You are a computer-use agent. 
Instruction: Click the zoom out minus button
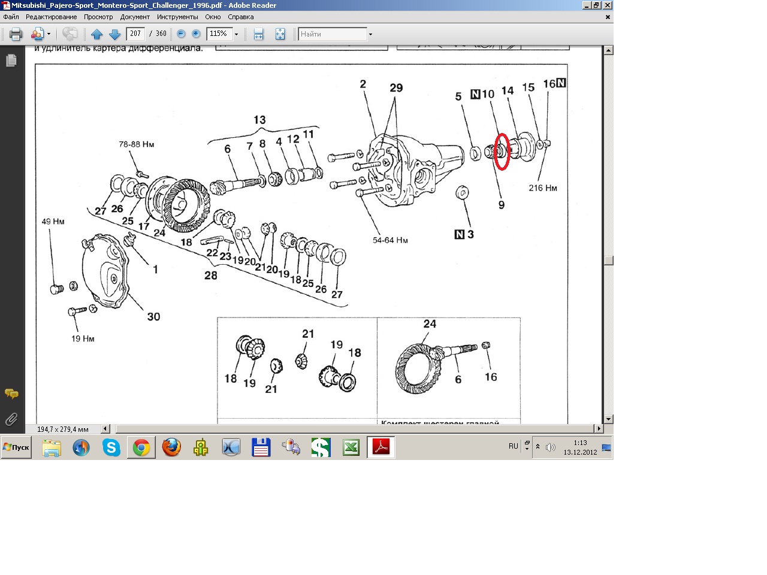pyautogui.click(x=181, y=34)
